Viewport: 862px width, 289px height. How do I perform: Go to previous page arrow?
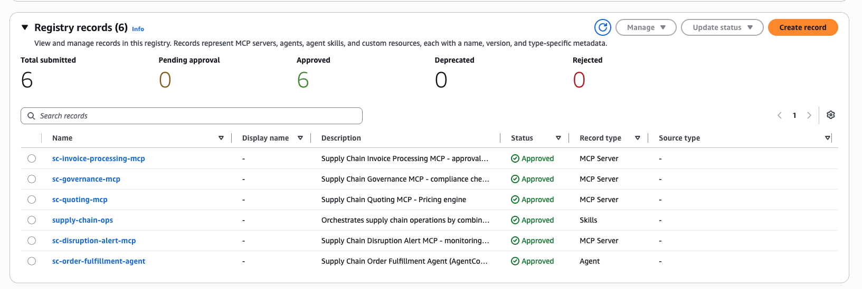(780, 115)
